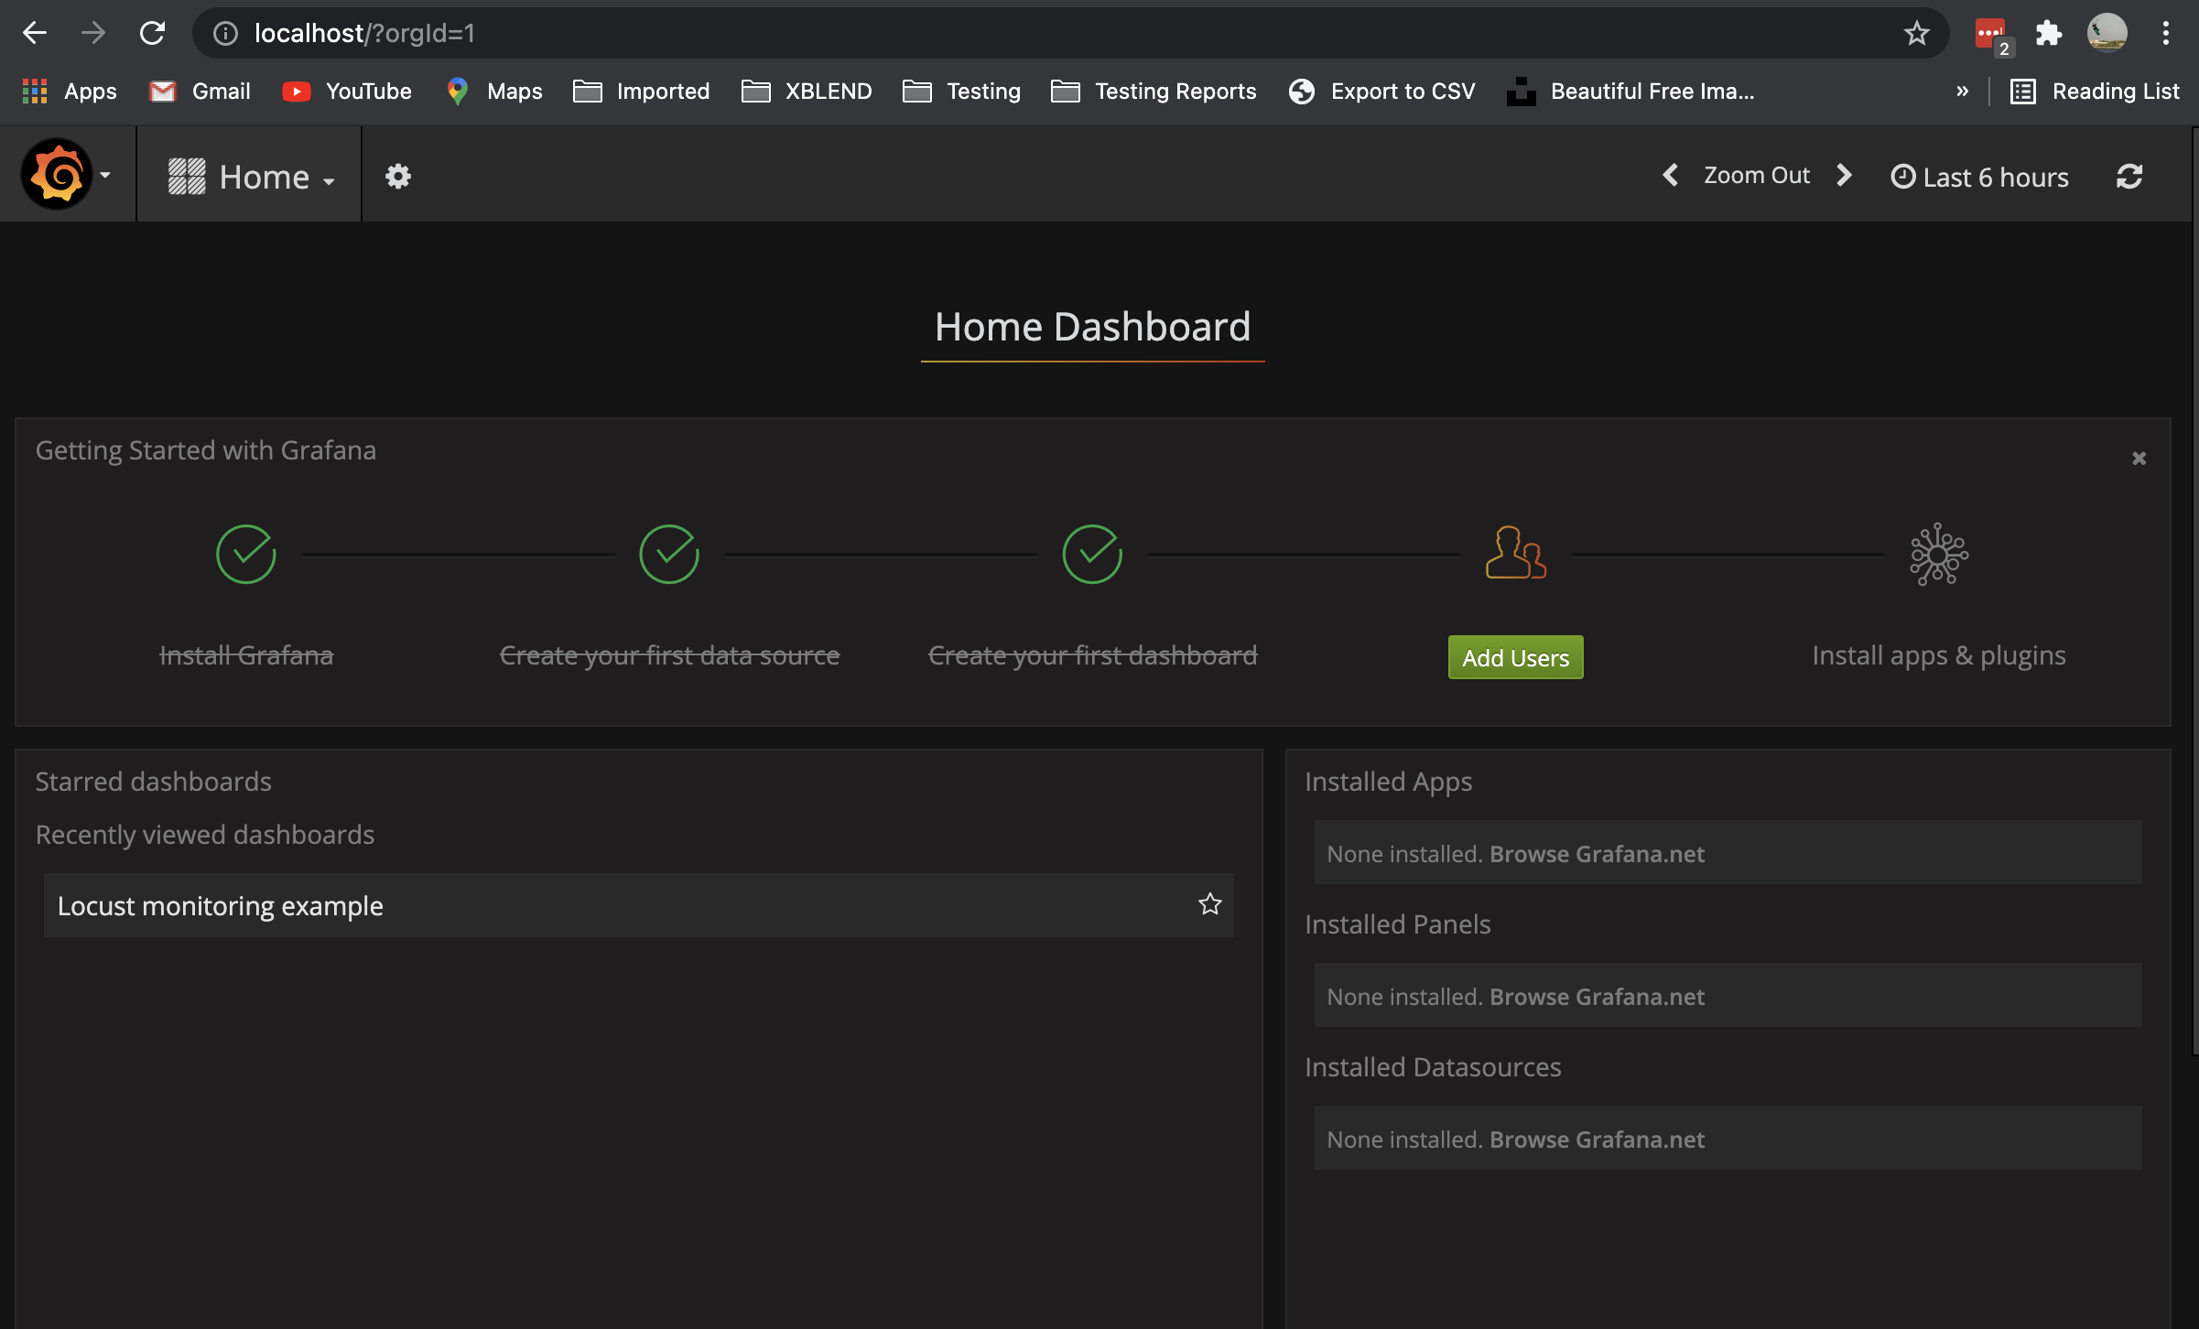Open the Install apps & plugins step
Screen dimensions: 2199x1329
pyautogui.click(x=1939, y=655)
